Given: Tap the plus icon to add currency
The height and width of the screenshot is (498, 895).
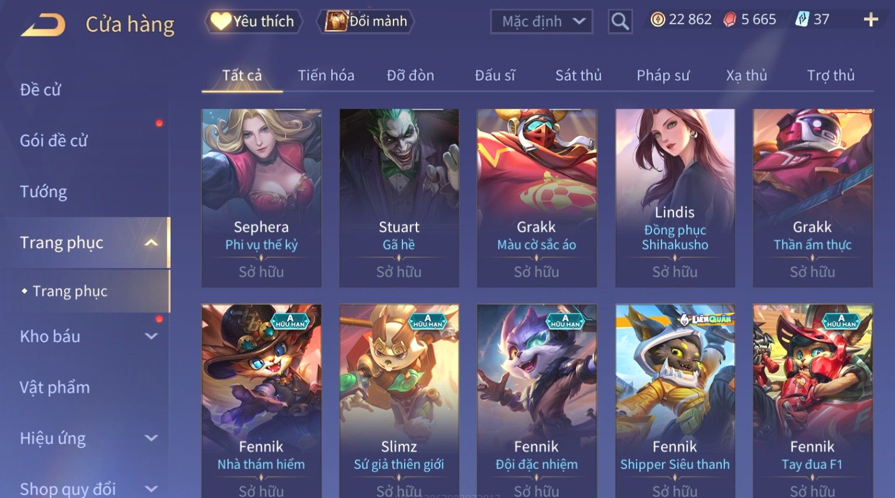Looking at the screenshot, I should pos(871,20).
